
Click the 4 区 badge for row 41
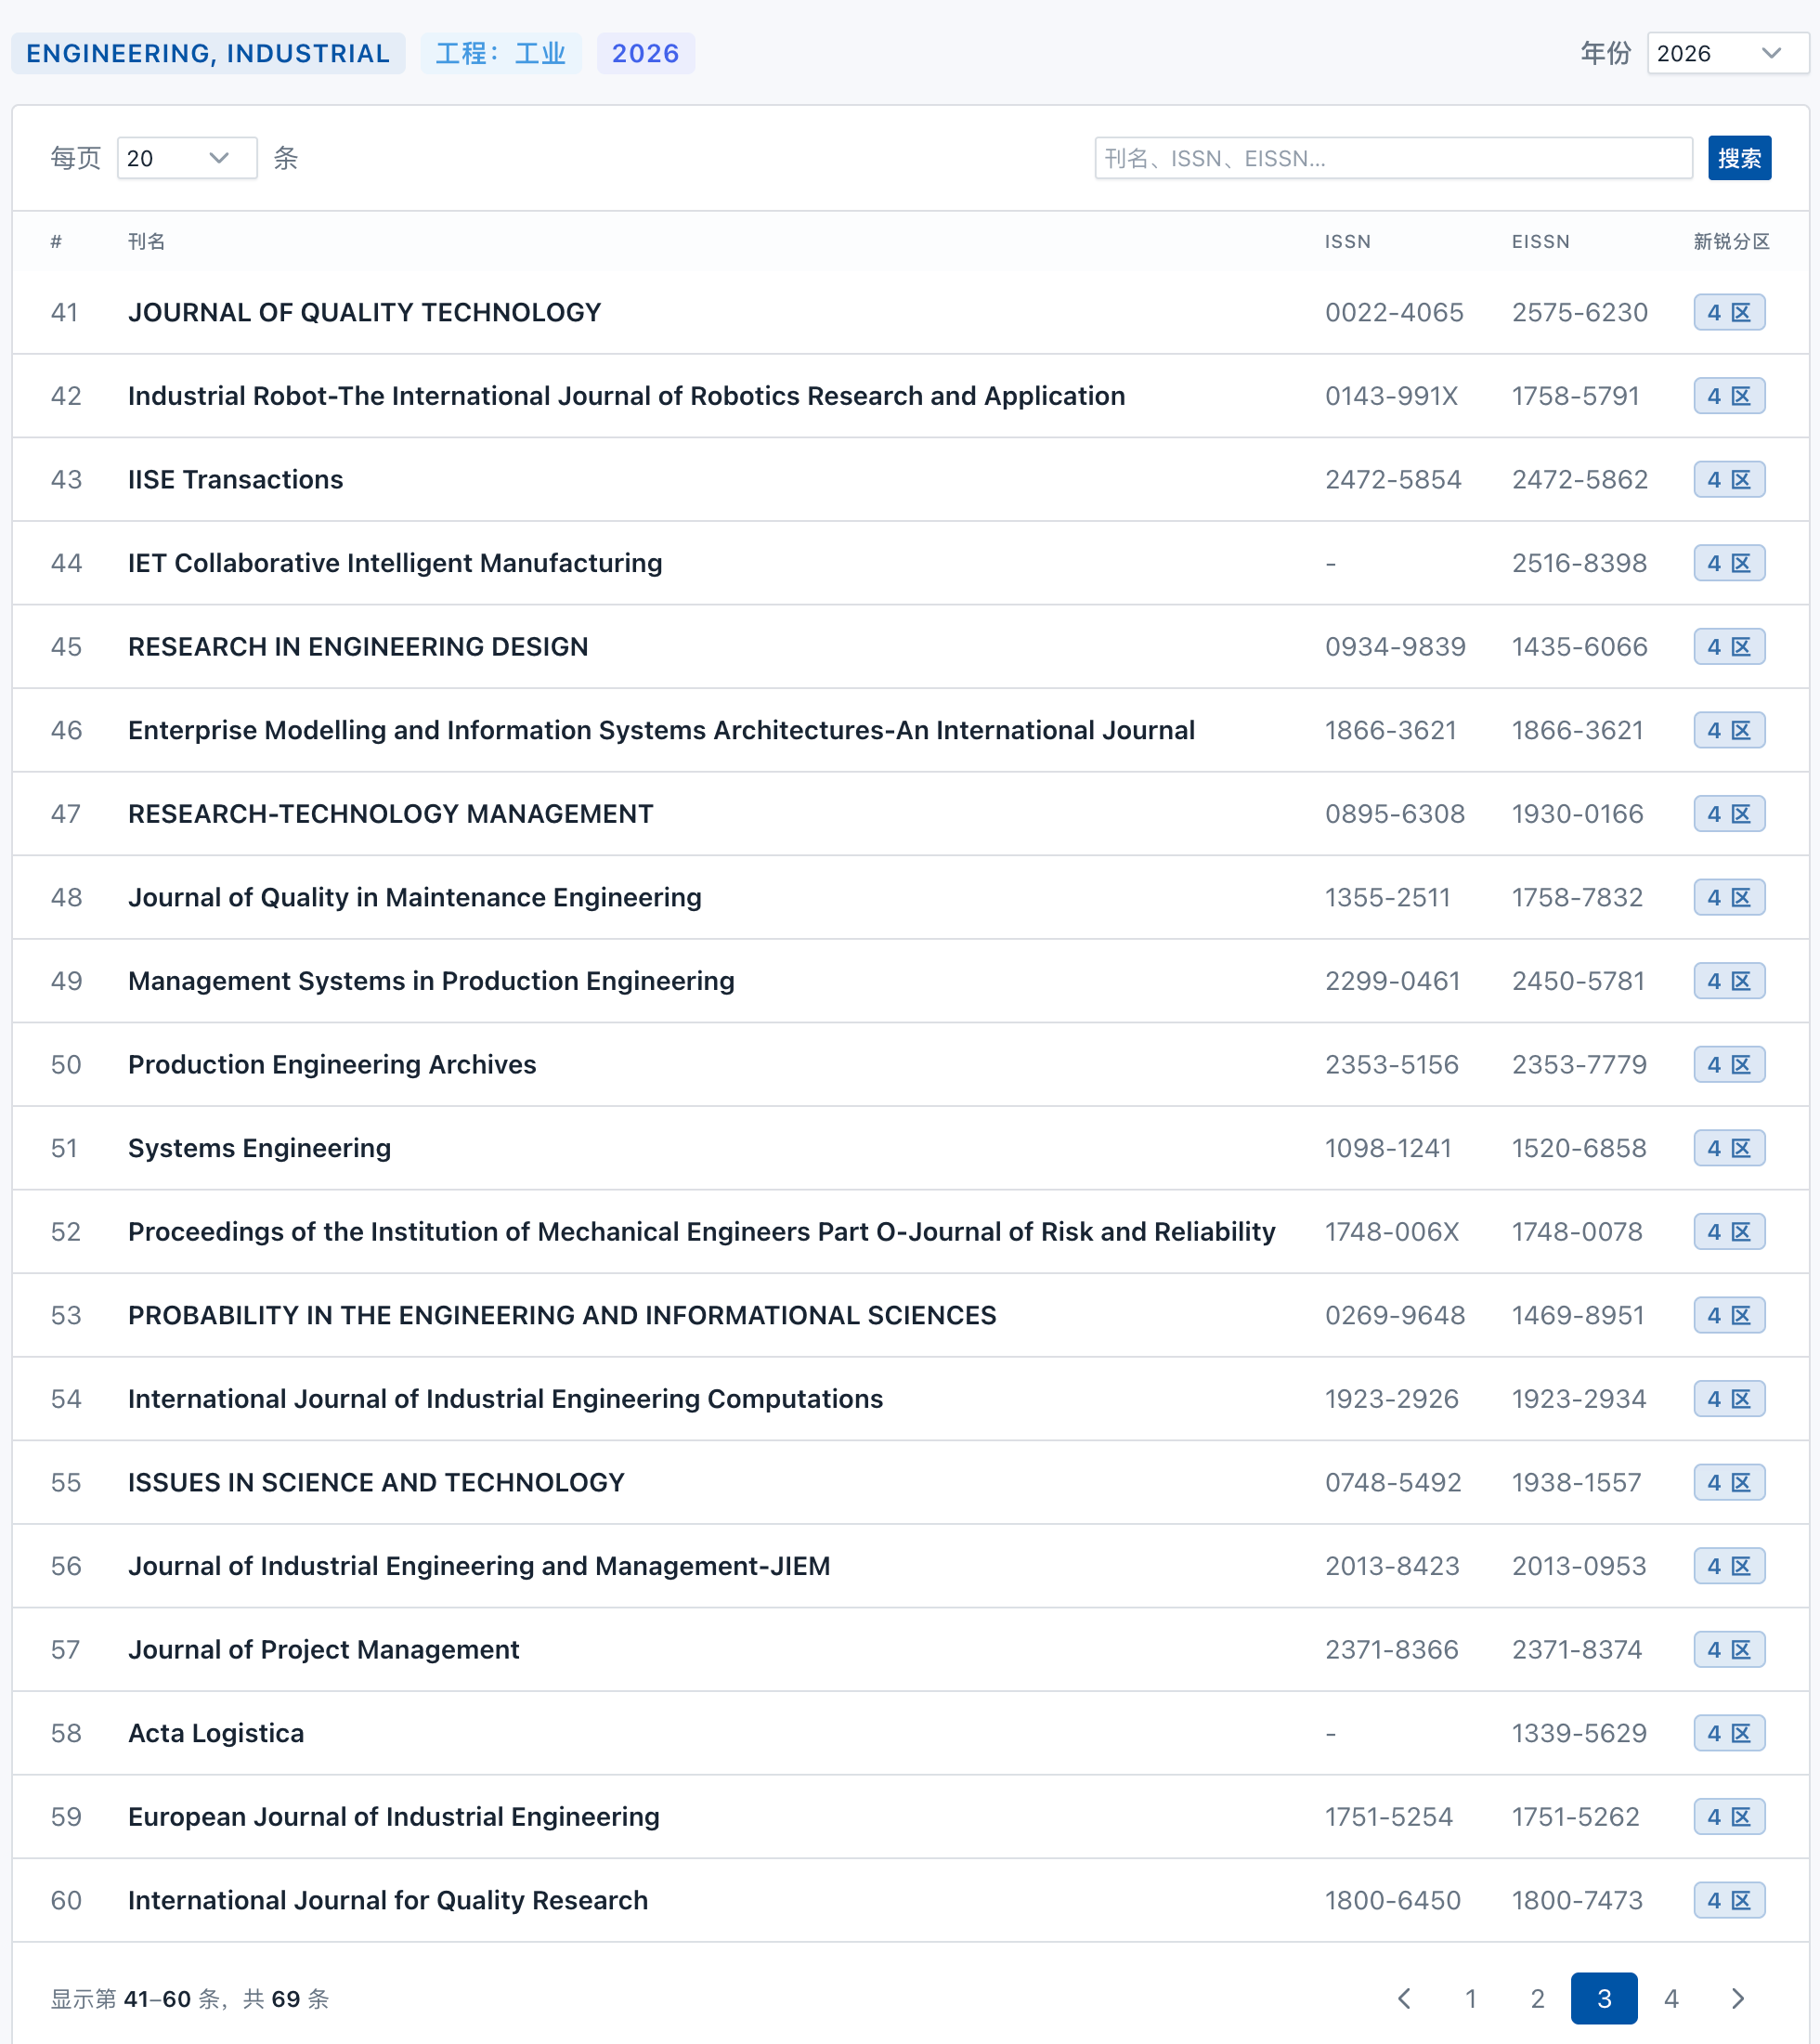[1729, 312]
